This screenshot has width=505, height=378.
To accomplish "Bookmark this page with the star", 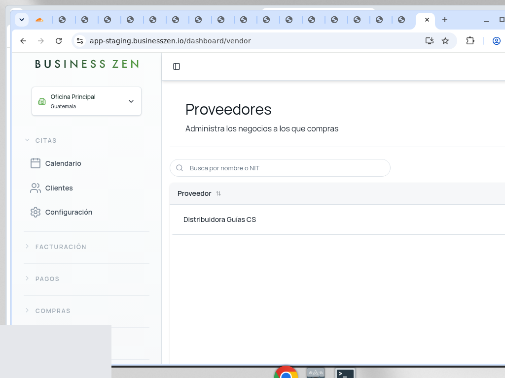I will (445, 41).
